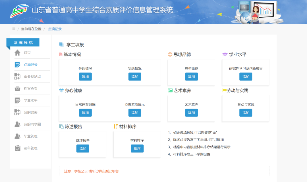307x182 pixels.
Task: Toggle the hamburger menu in breadcrumb bar
Action: click(14, 29)
